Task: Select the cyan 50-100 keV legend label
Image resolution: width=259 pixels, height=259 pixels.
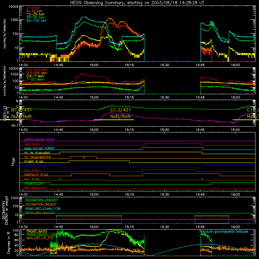Action: (x=37, y=21)
